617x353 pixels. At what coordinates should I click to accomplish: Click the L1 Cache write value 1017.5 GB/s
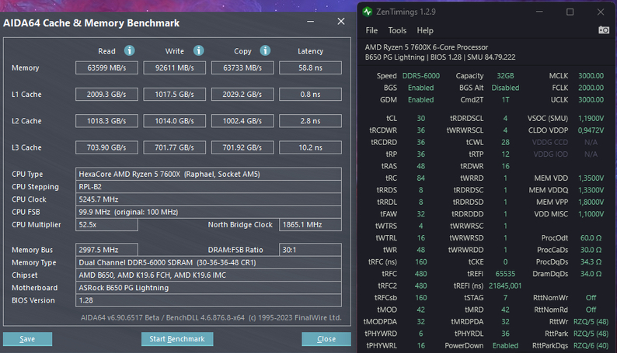174,94
